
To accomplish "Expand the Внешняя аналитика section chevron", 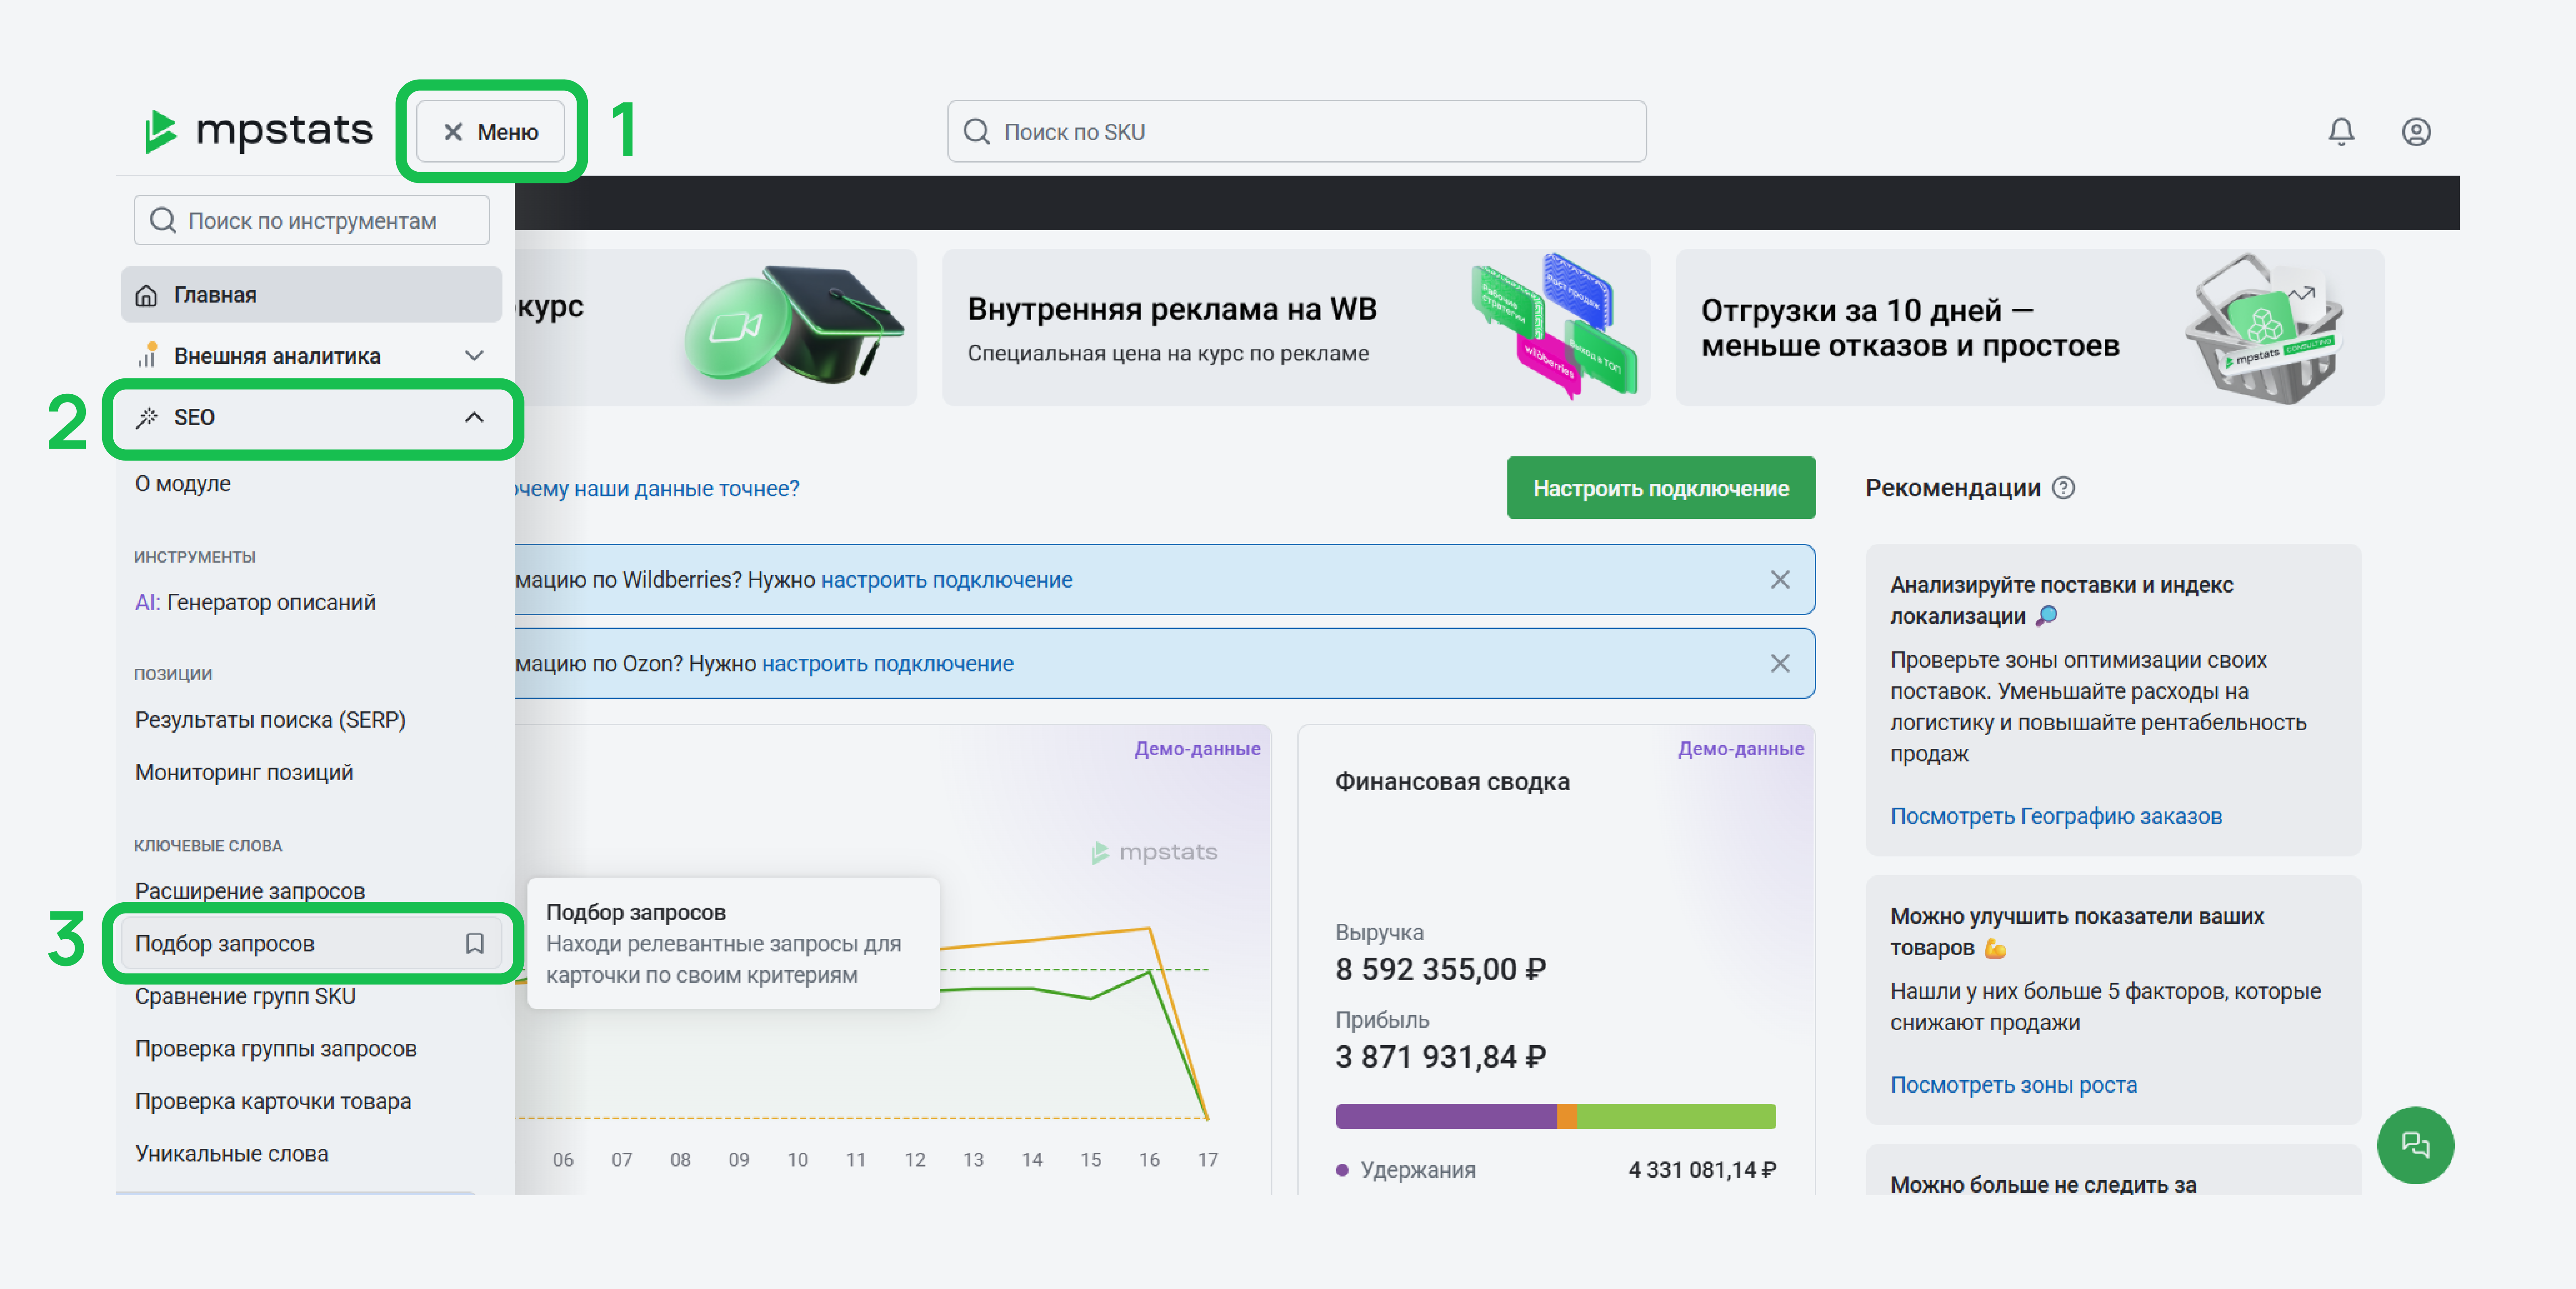I will (x=474, y=356).
